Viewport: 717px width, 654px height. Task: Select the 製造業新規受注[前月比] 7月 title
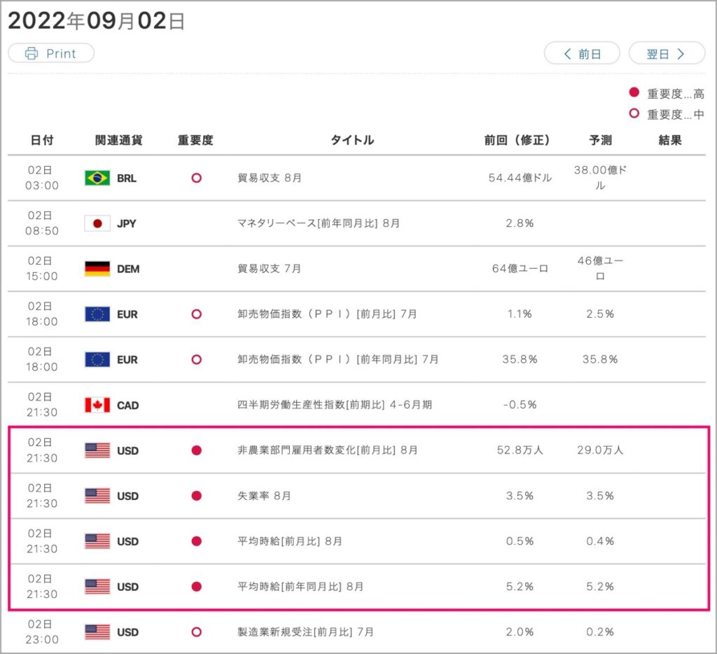click(x=305, y=632)
